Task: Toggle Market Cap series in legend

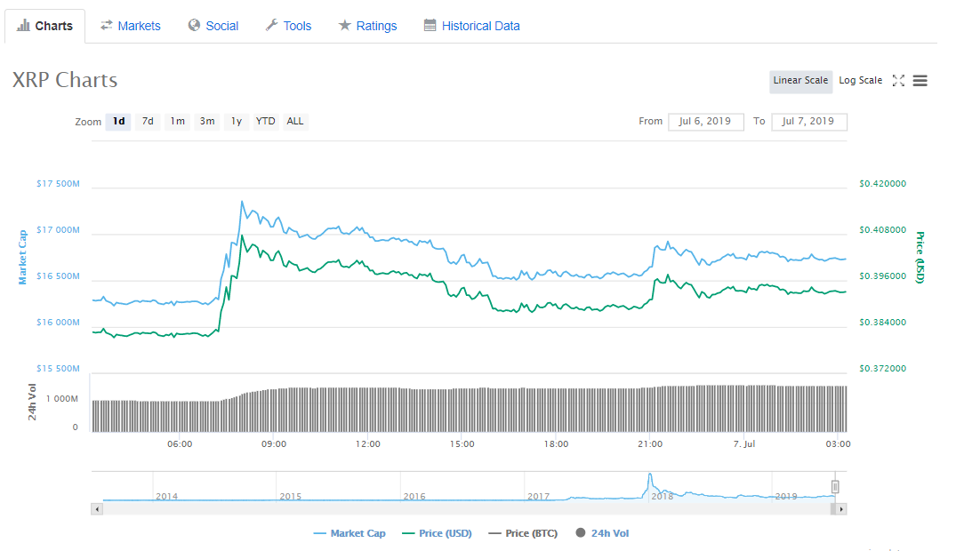Action: (349, 533)
